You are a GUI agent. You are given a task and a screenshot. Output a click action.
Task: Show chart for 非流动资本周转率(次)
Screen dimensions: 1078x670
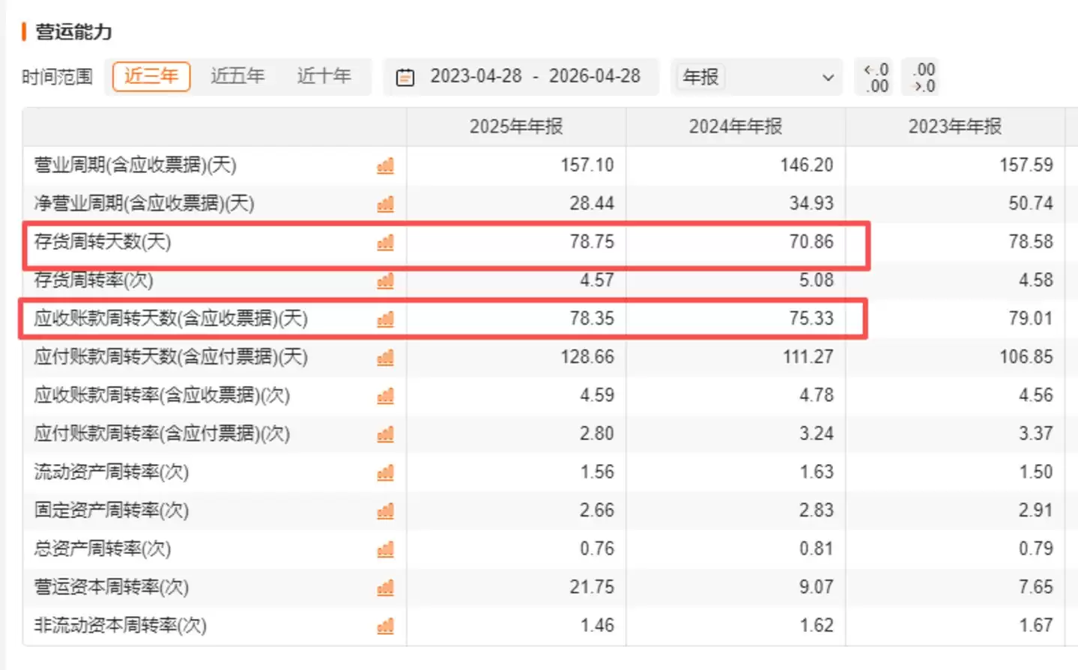[x=385, y=626]
